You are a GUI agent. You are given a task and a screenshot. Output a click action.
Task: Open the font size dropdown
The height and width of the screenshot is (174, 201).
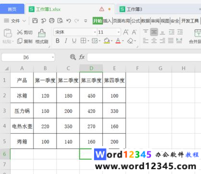pyautogui.click(x=118, y=32)
